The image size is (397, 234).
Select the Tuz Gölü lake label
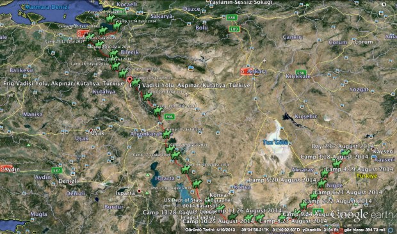pos(275,143)
